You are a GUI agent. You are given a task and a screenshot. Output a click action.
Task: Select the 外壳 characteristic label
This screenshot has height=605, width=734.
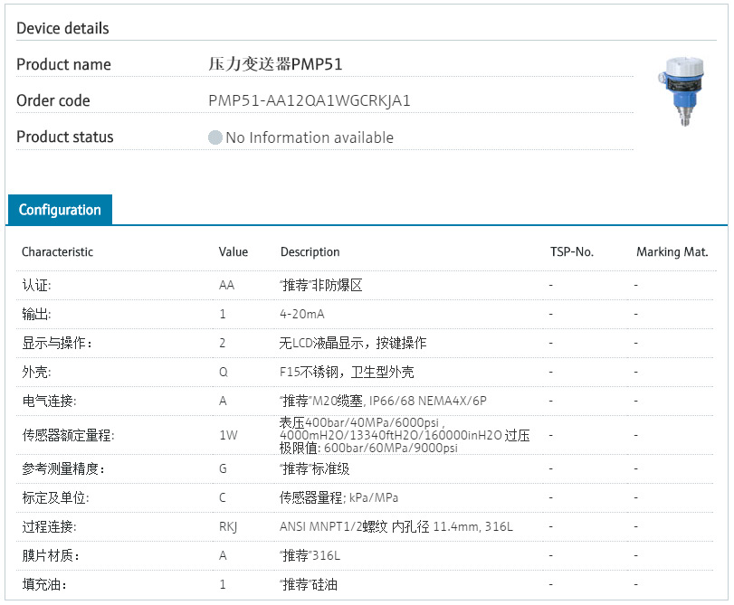36,372
